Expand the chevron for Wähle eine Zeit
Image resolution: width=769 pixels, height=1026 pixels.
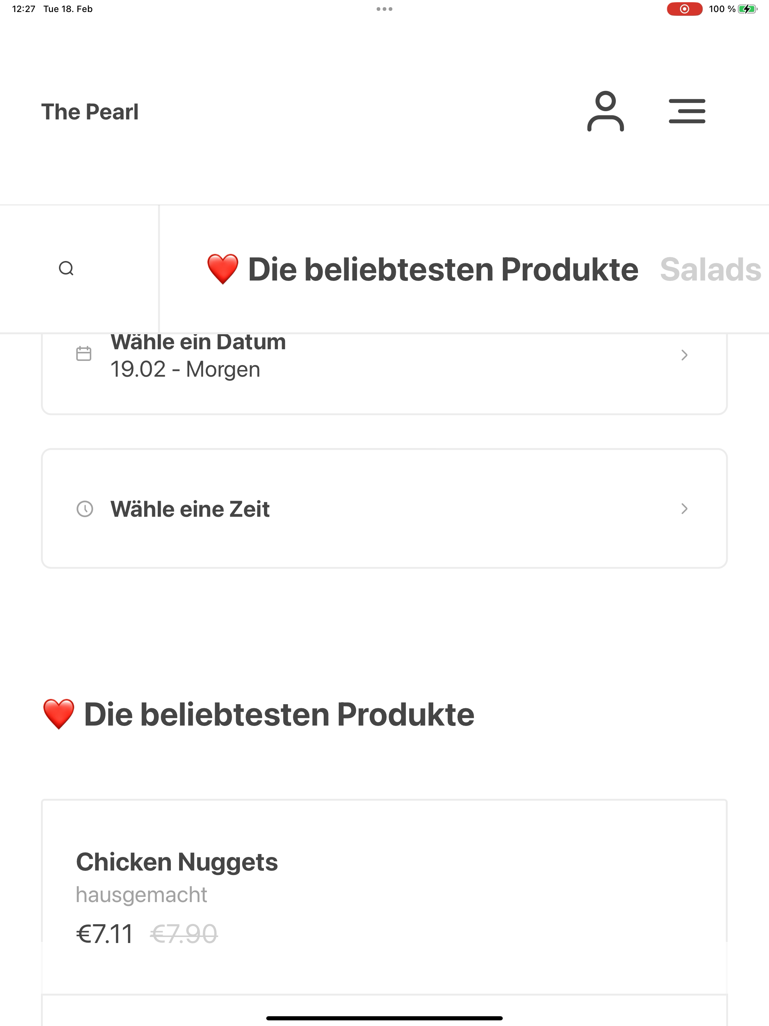(684, 508)
